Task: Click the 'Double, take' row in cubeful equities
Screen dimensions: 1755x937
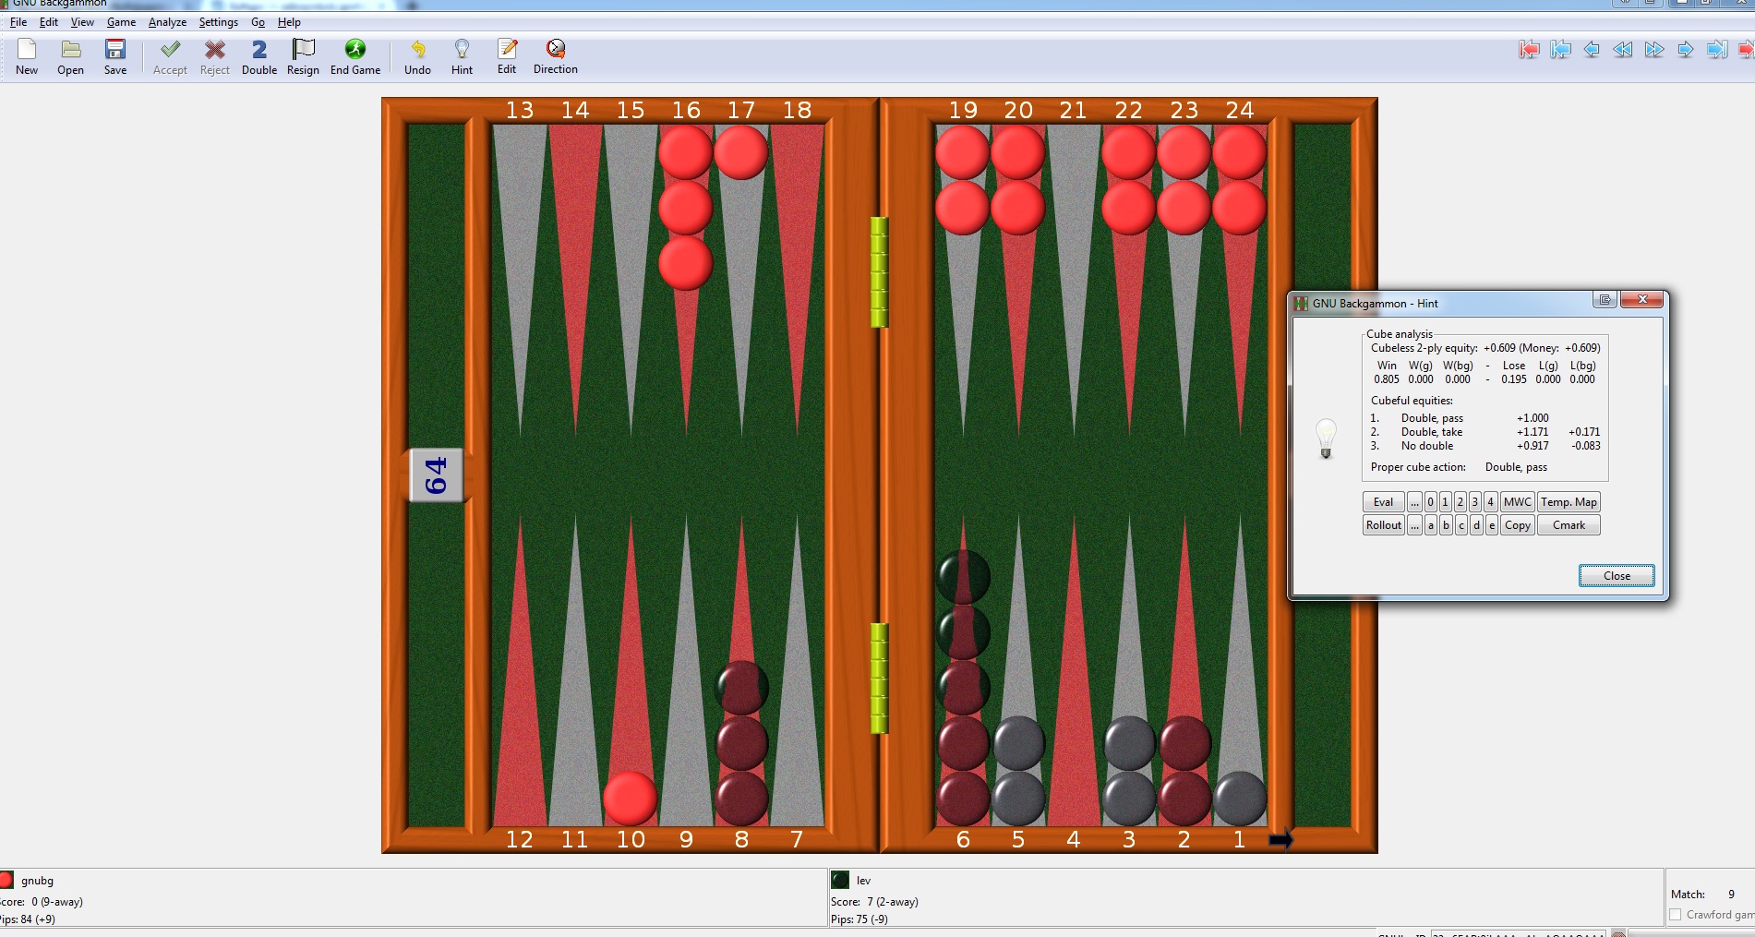Action: 1485,432
